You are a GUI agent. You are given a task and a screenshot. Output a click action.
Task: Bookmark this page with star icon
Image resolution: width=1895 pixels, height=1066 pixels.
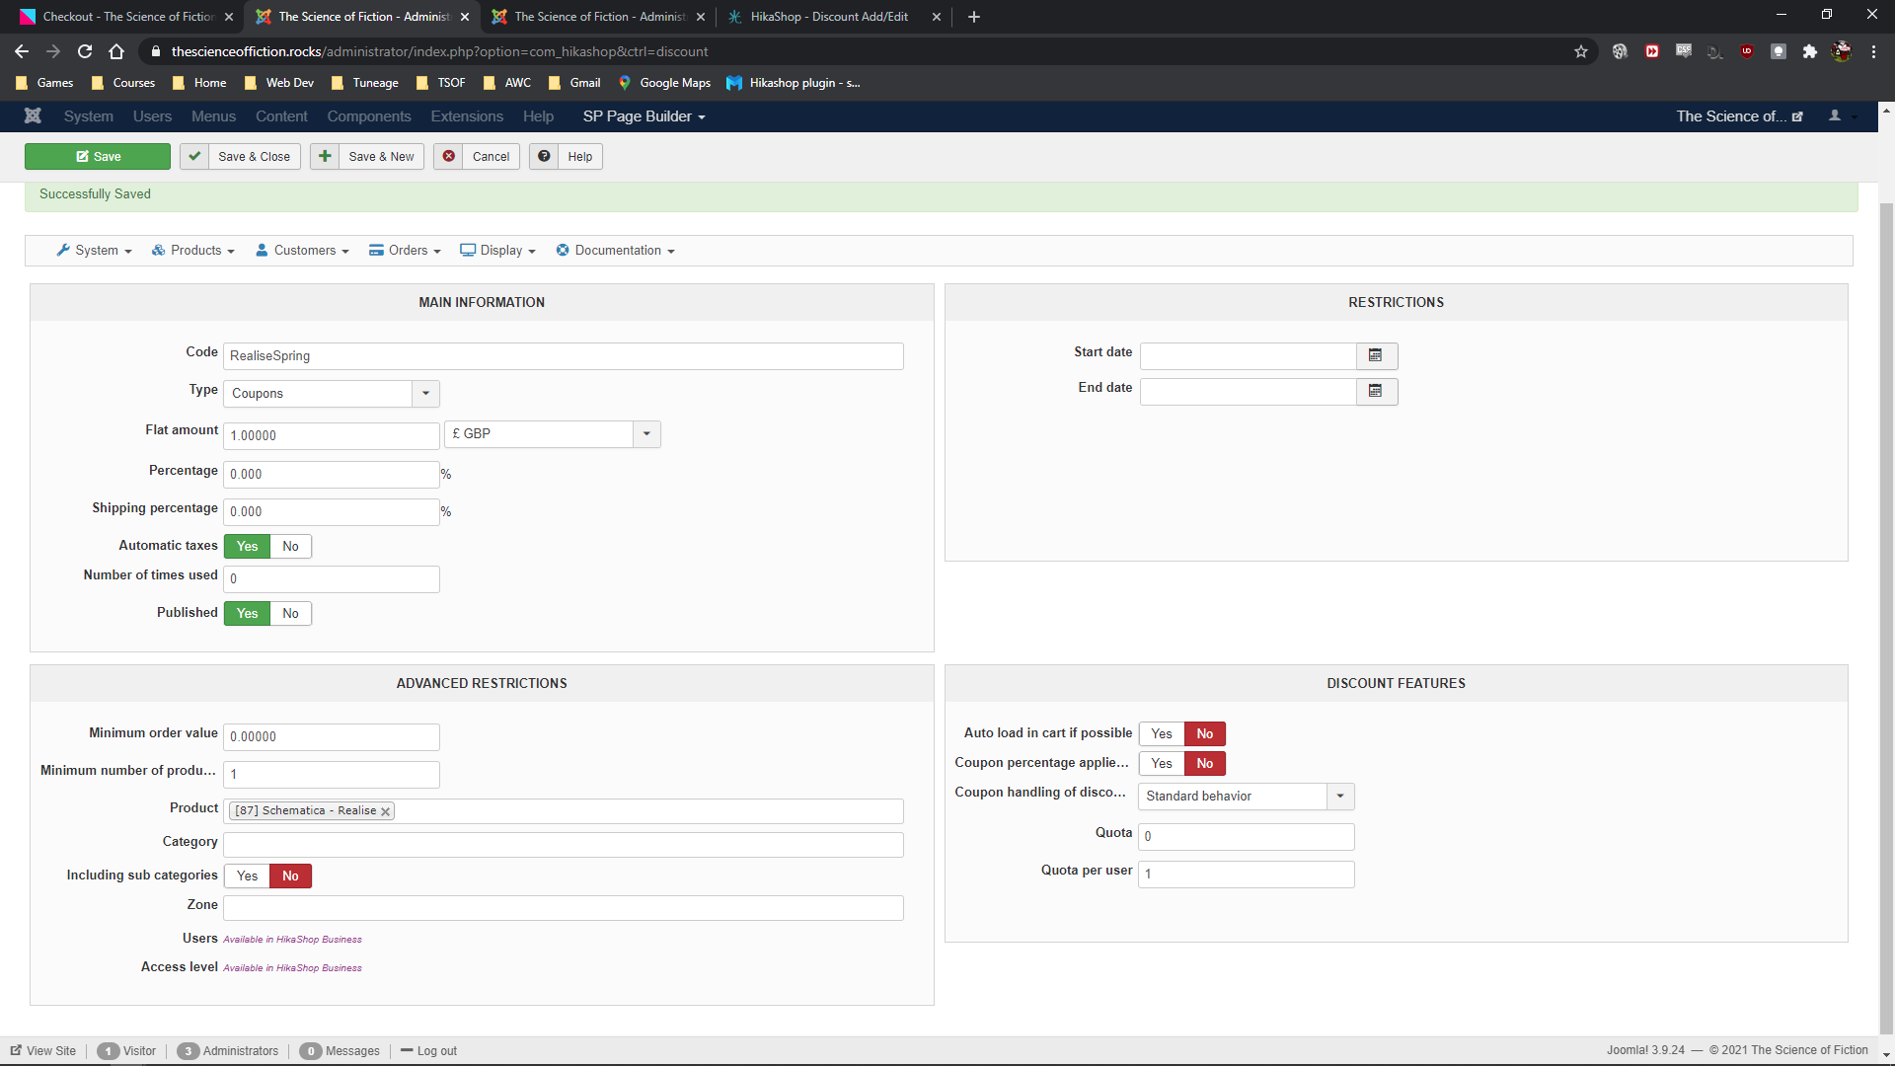1581,51
